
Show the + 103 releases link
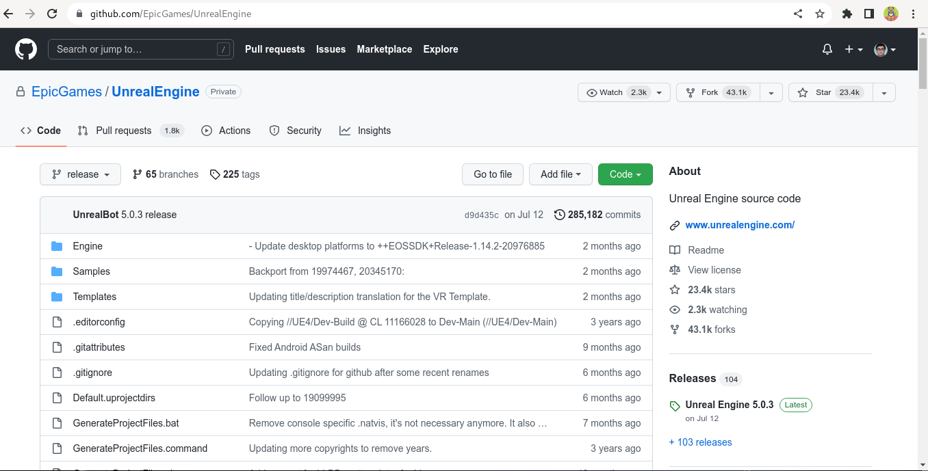[701, 442]
